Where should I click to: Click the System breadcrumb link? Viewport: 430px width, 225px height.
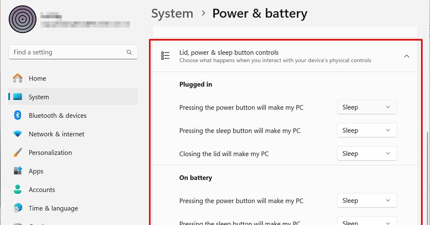(x=172, y=14)
